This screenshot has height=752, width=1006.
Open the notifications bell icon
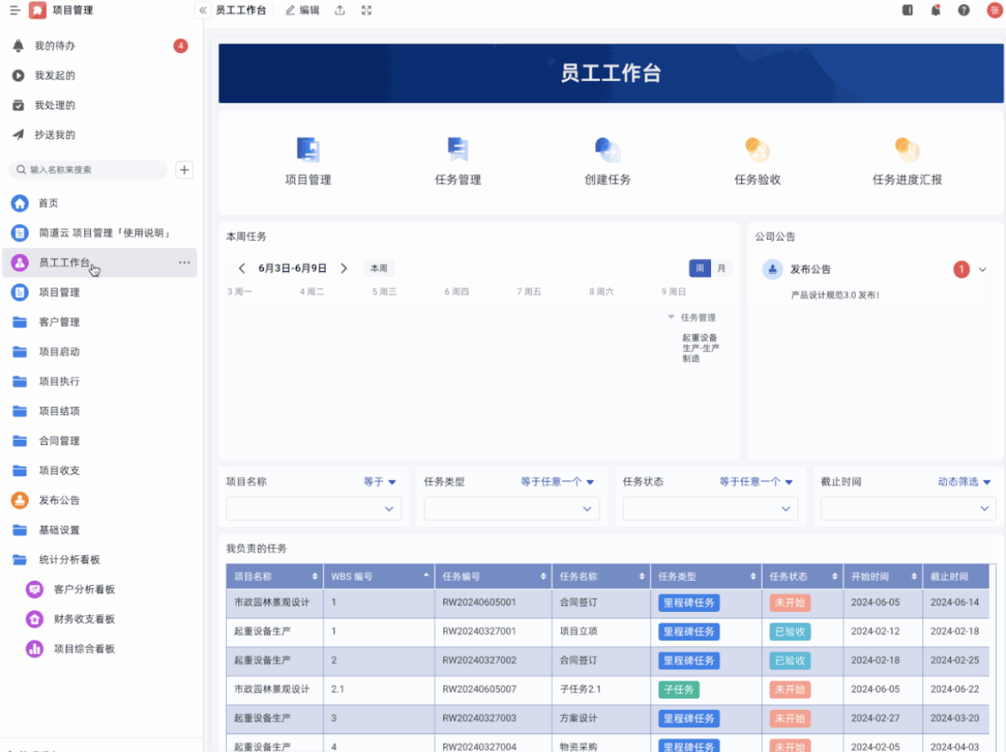coord(936,11)
